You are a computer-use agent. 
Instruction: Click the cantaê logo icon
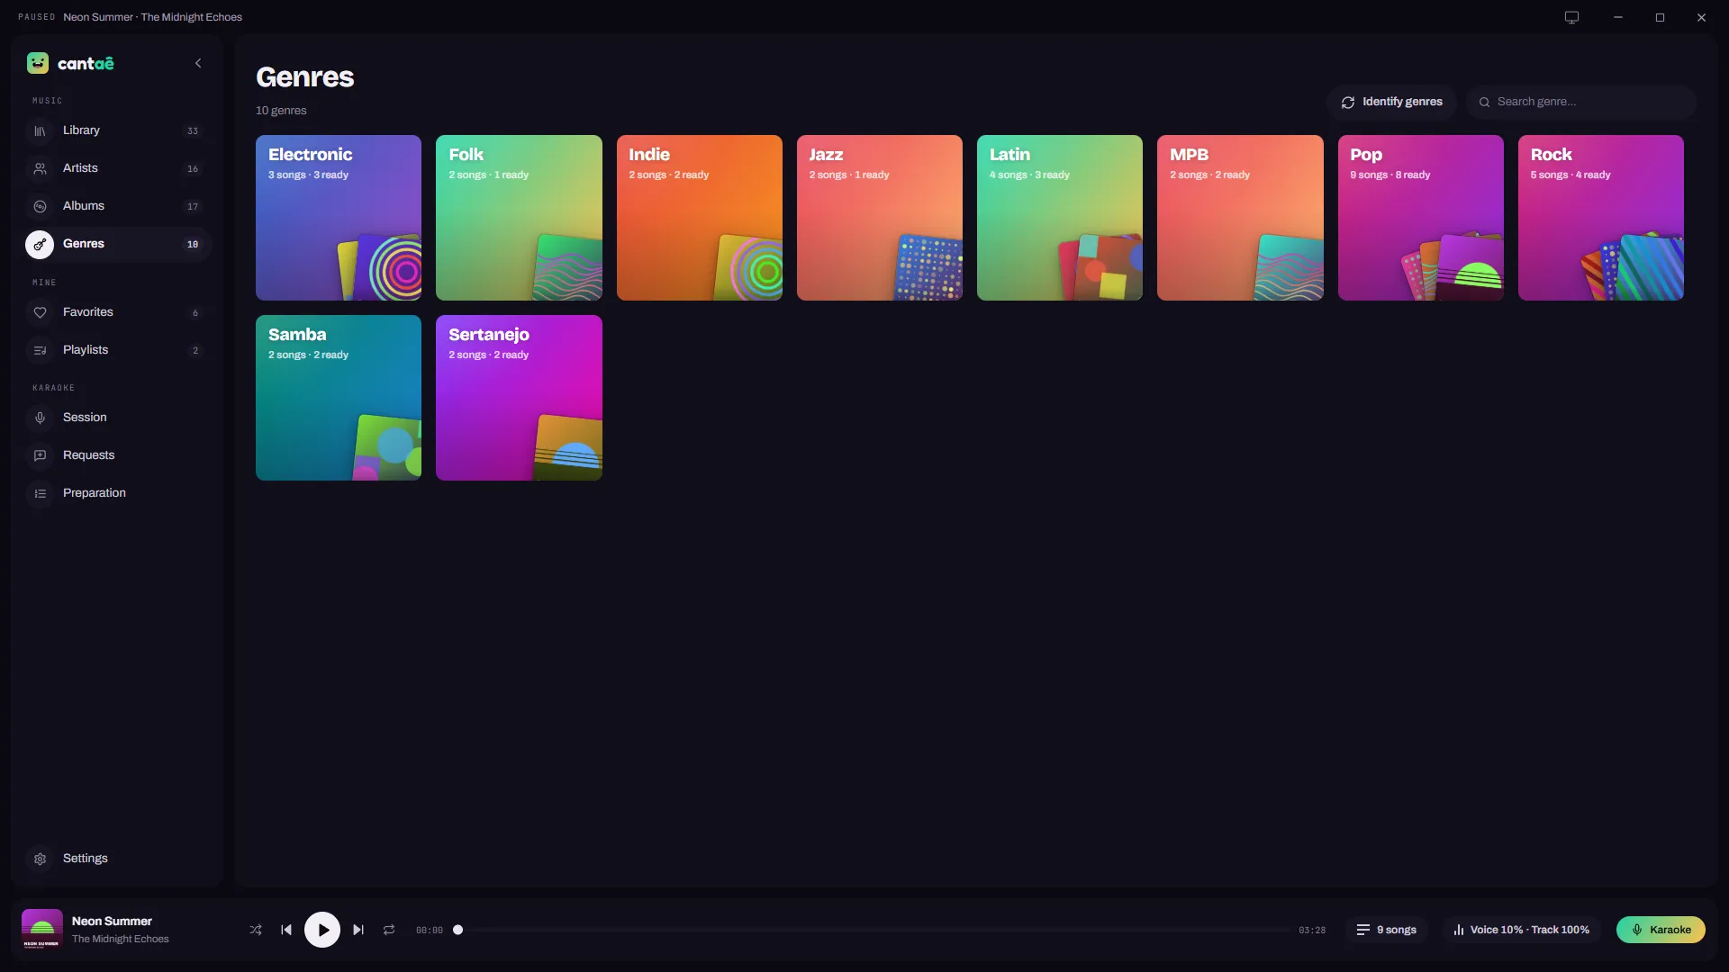(x=38, y=63)
